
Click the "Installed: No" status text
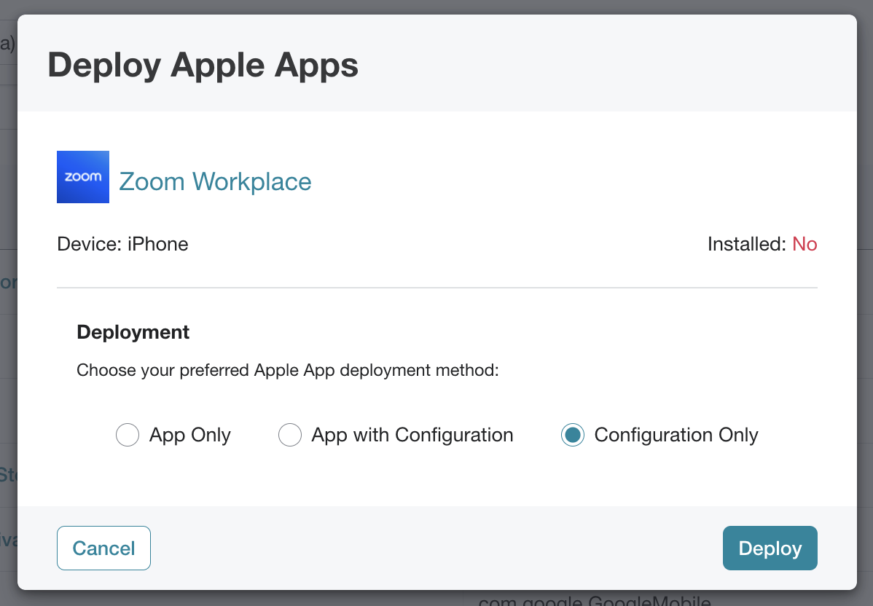(762, 244)
